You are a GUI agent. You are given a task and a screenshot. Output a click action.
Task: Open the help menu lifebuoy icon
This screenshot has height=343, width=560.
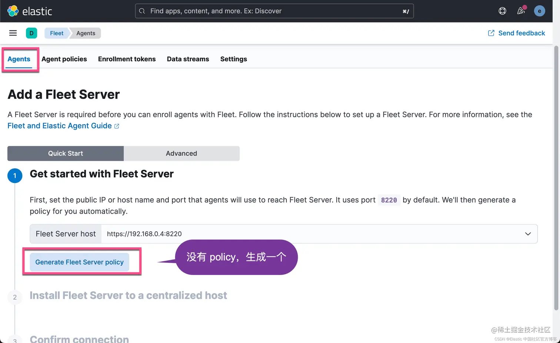(x=502, y=11)
